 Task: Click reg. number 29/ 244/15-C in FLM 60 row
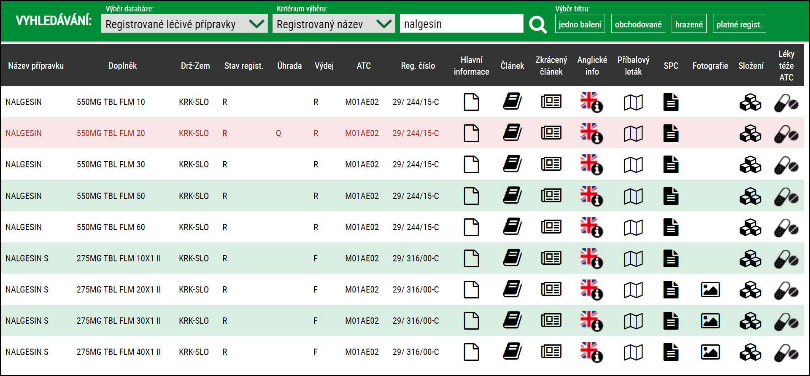(x=416, y=227)
